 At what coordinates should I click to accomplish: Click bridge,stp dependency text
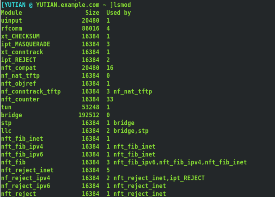click(131, 131)
